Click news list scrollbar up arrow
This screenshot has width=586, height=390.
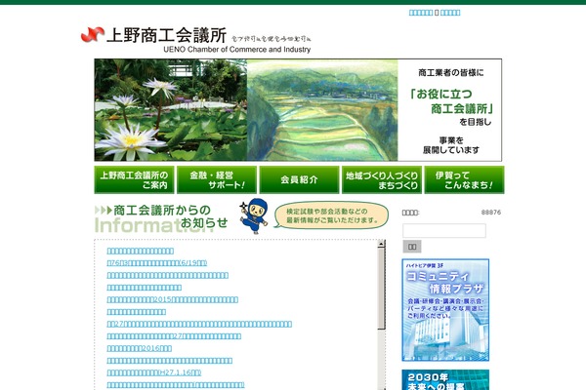[x=381, y=244]
